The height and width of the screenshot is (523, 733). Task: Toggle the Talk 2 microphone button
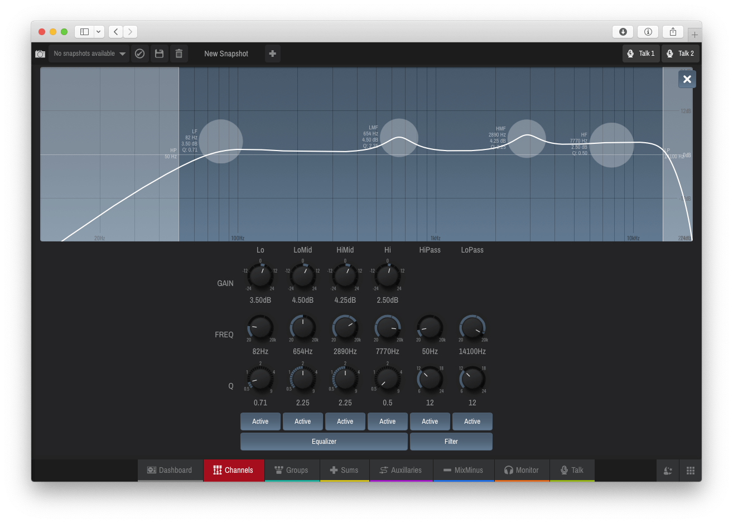681,54
